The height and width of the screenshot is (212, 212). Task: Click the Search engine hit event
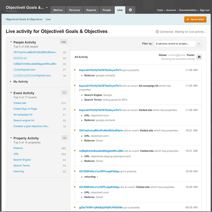tap(24, 121)
